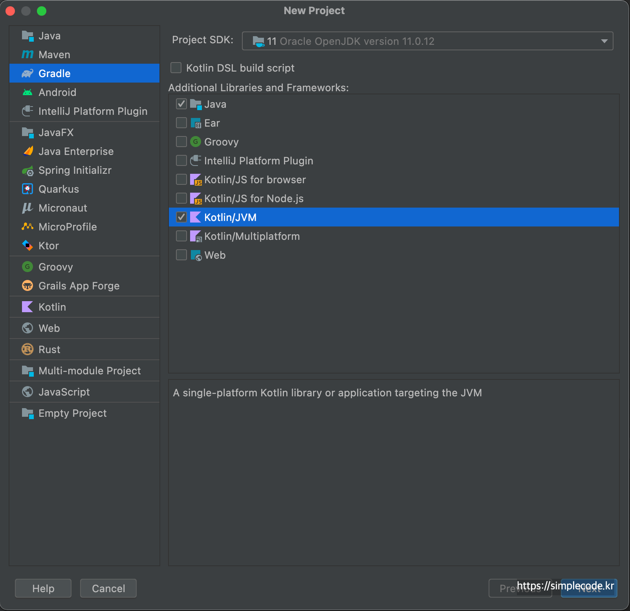The height and width of the screenshot is (611, 630).
Task: Check the Groovy framework checkbox
Action: pyautogui.click(x=181, y=142)
